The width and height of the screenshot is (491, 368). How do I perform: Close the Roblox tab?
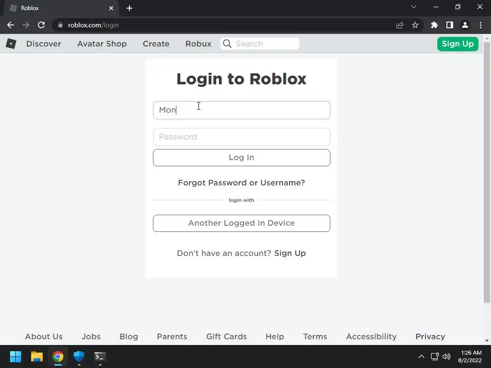point(111,8)
